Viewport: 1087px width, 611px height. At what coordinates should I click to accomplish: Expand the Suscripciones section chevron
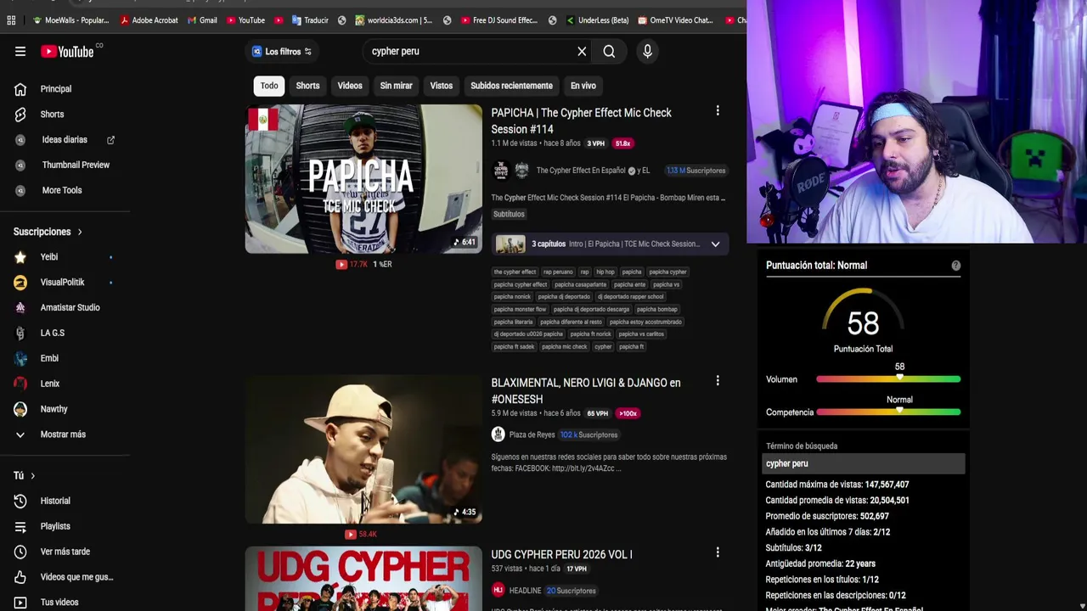click(x=80, y=232)
